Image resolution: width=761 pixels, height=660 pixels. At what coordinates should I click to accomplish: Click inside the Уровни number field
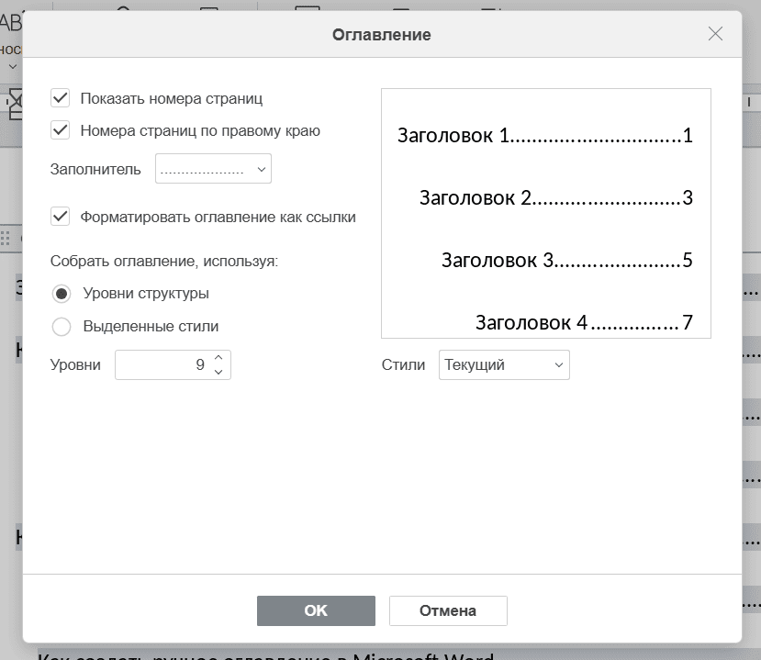[162, 364]
